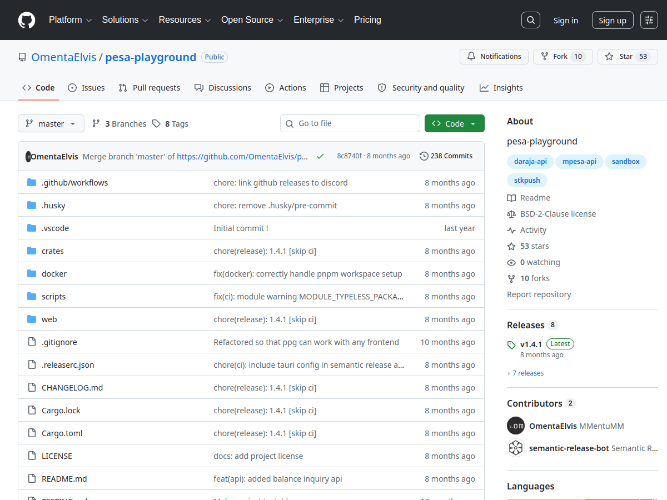Screen dimensions: 667x500
Task: Click the OmentaElvis contributor avatar
Action: [516, 426]
